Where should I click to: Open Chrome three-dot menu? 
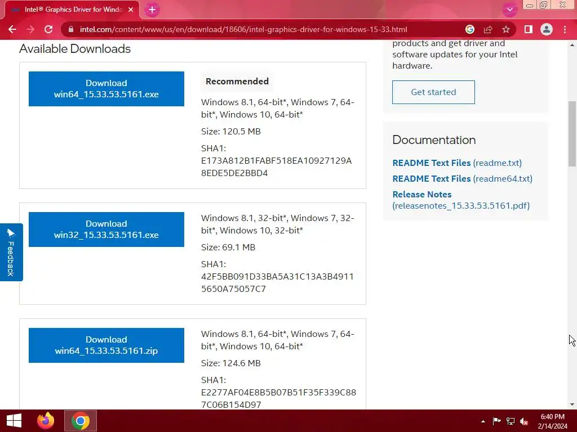point(565,29)
